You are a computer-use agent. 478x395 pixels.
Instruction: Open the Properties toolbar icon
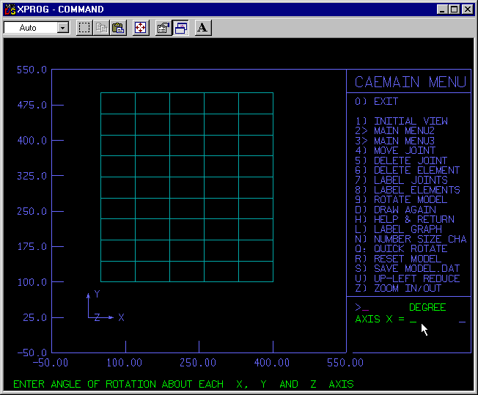(x=163, y=28)
